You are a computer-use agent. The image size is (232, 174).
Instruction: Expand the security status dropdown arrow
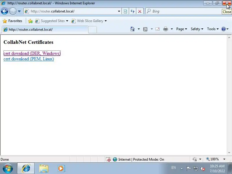tap(200, 159)
